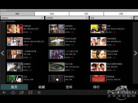
Task: Open the thumbnail of three girls in caps
Action: [99, 41]
